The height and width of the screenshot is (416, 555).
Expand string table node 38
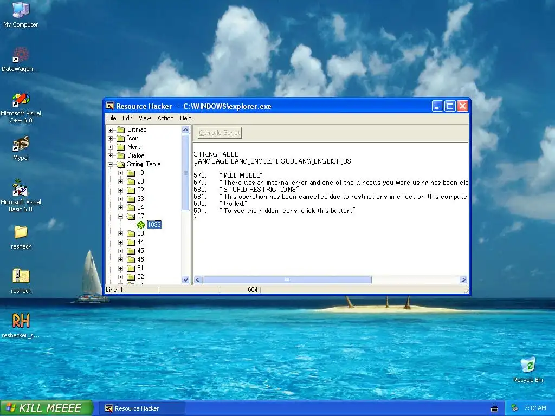[121, 234]
